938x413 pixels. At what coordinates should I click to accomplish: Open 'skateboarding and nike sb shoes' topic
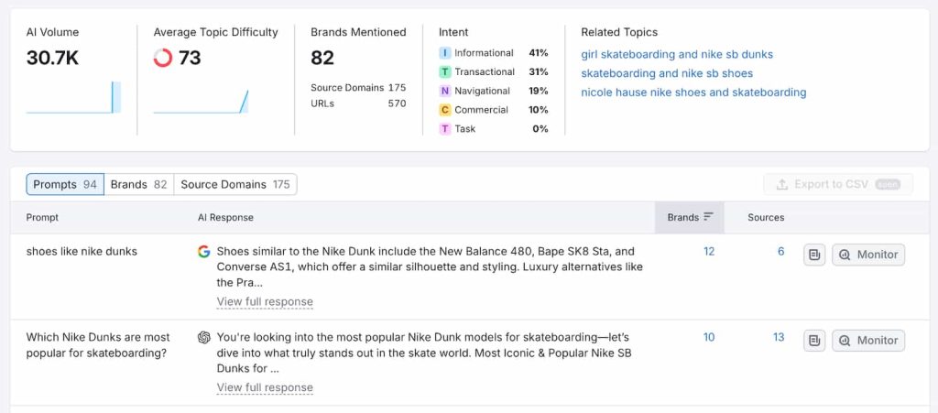(x=667, y=73)
